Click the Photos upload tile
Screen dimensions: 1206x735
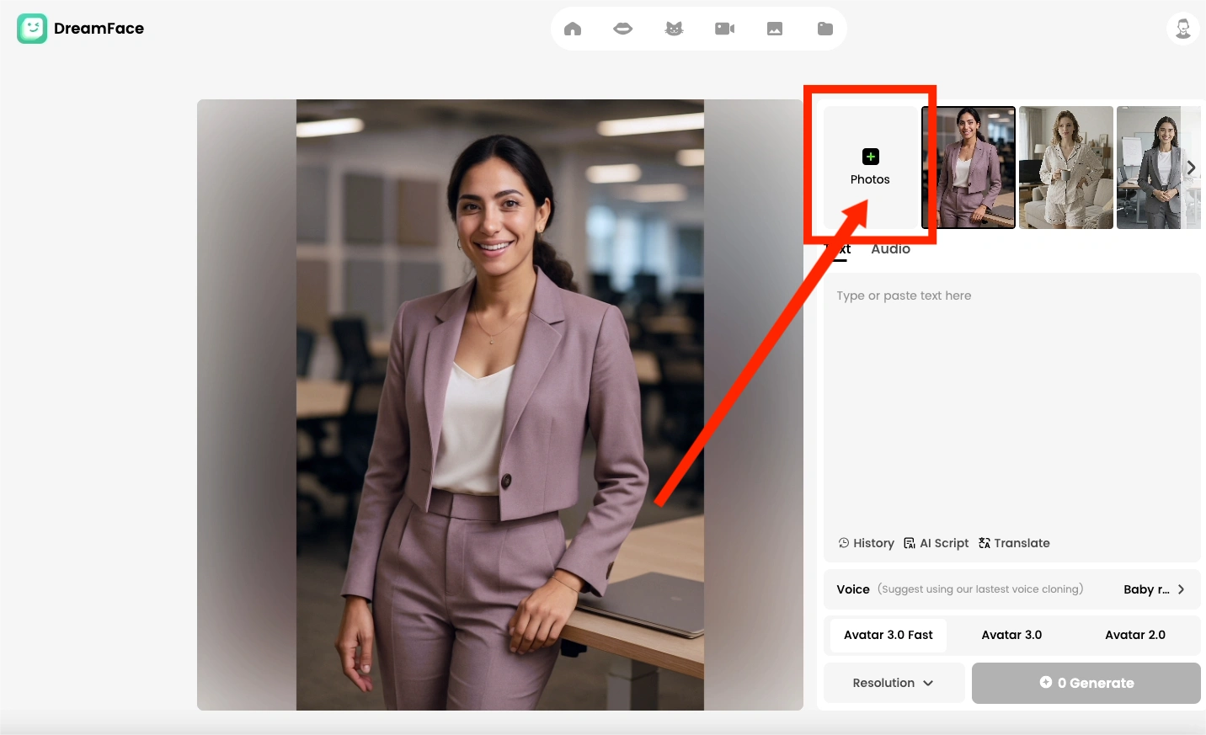(870, 167)
